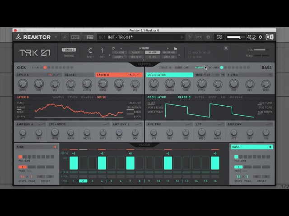
Task: Click the AUX ENV curve icon
Action: (x=189, y=125)
